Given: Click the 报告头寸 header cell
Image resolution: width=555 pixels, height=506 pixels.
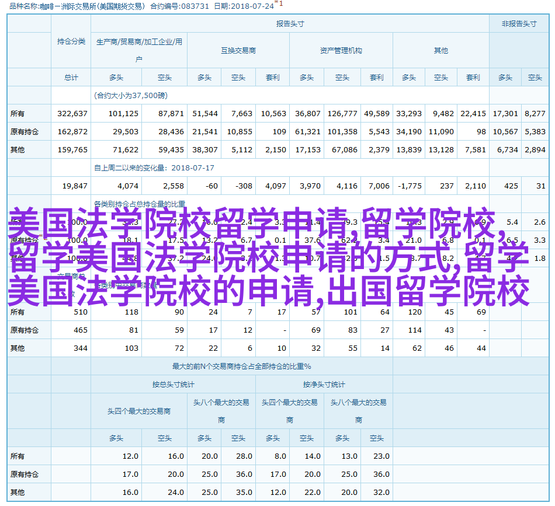Looking at the screenshot, I should (x=290, y=24).
